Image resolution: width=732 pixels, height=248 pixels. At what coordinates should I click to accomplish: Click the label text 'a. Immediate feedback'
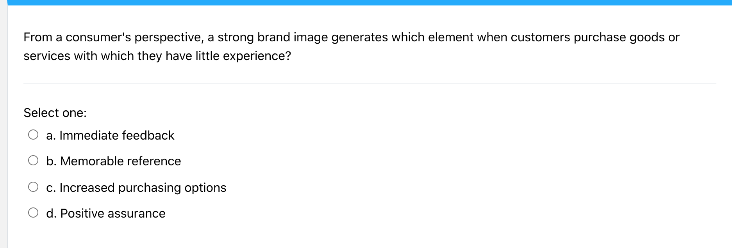(110, 136)
